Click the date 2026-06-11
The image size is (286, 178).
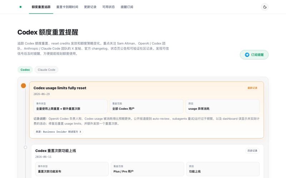[x=43, y=157]
